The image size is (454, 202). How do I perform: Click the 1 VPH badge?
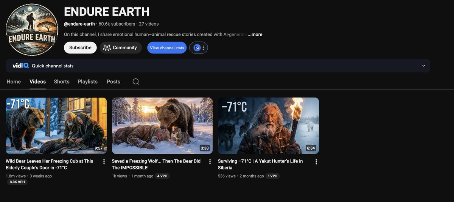pyautogui.click(x=272, y=176)
